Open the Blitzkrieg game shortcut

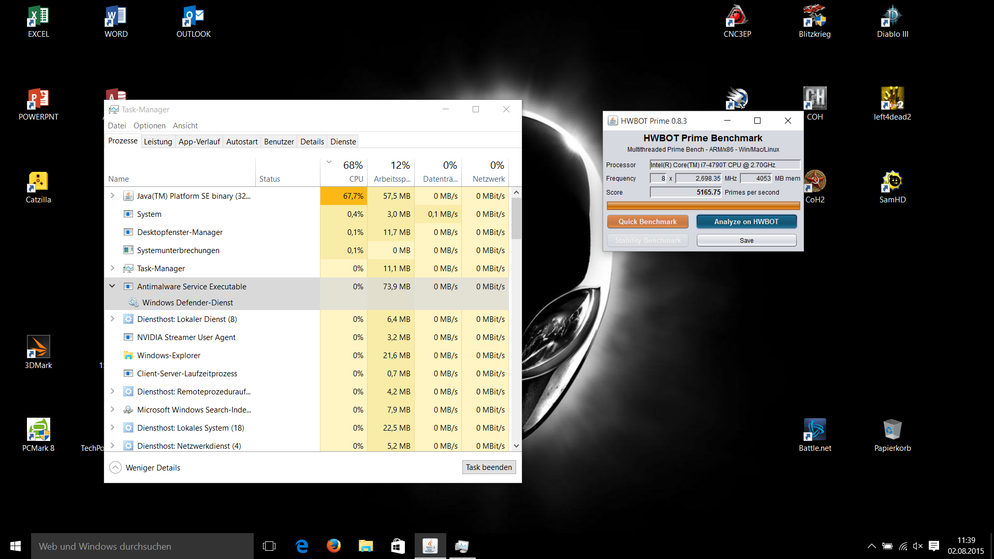tap(815, 22)
